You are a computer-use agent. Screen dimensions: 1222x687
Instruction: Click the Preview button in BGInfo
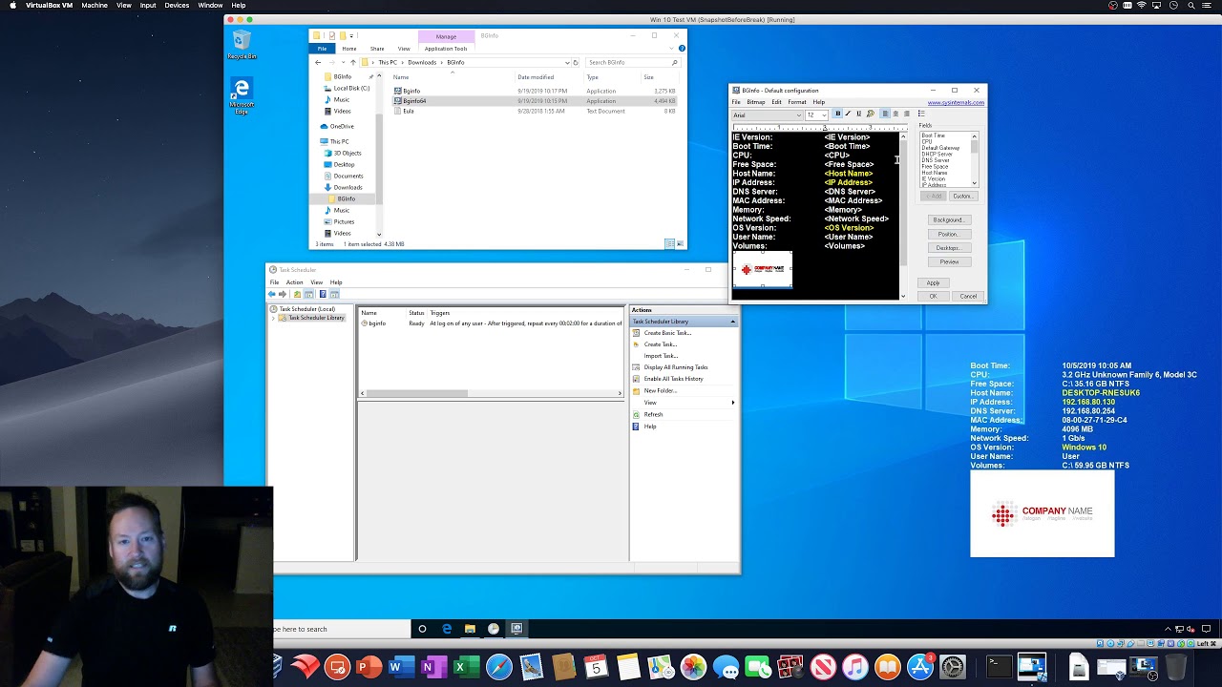949,261
